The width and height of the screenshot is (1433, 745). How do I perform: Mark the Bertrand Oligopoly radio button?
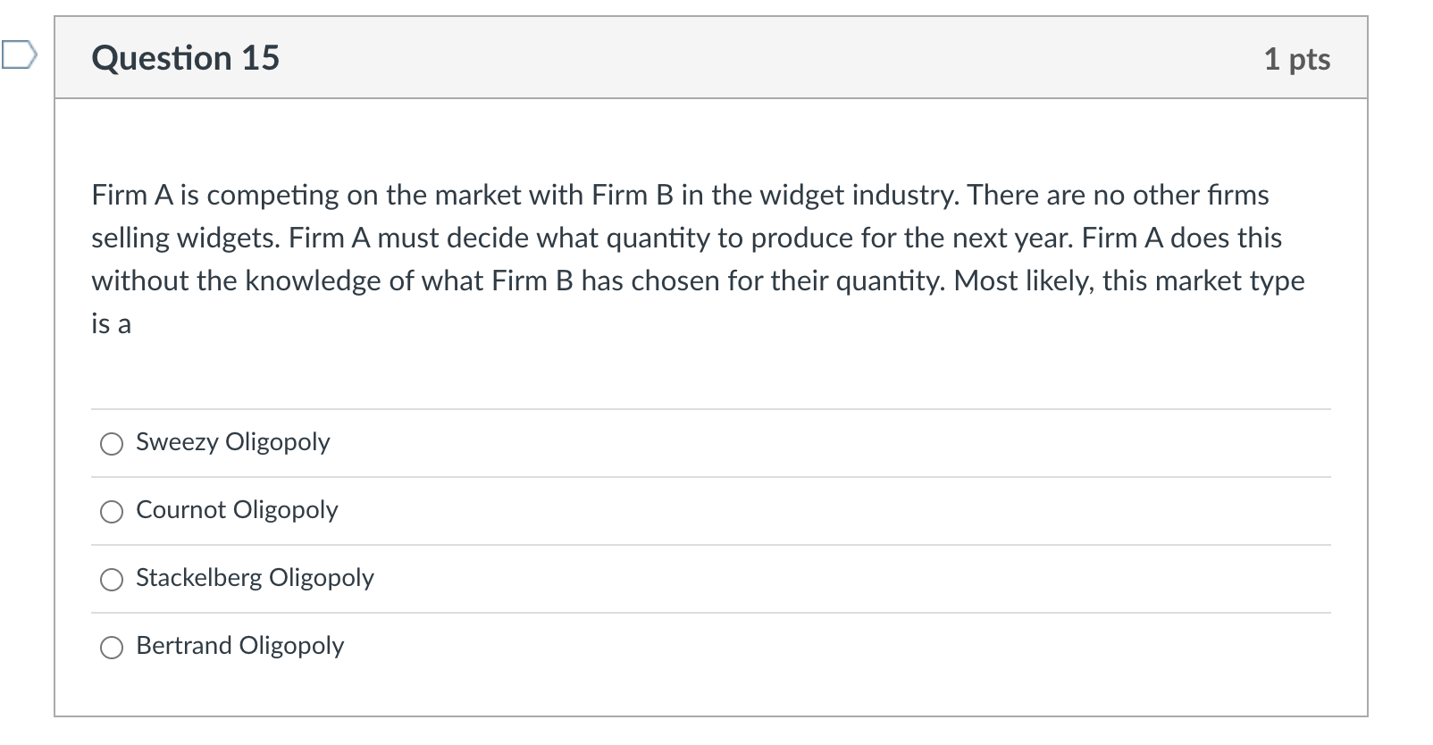point(112,648)
